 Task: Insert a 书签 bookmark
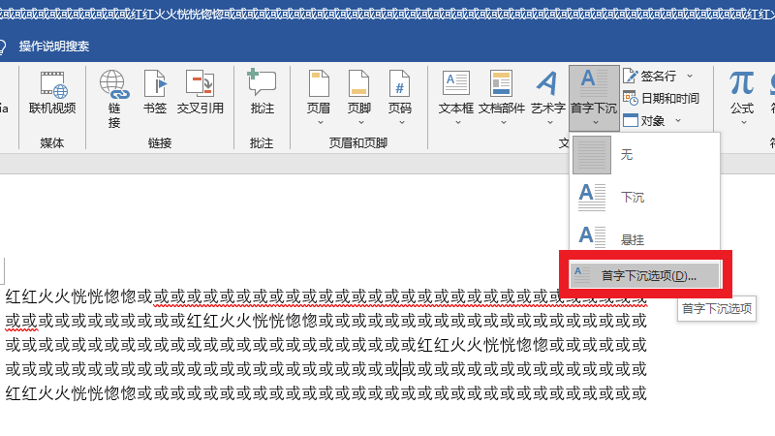coord(154,93)
